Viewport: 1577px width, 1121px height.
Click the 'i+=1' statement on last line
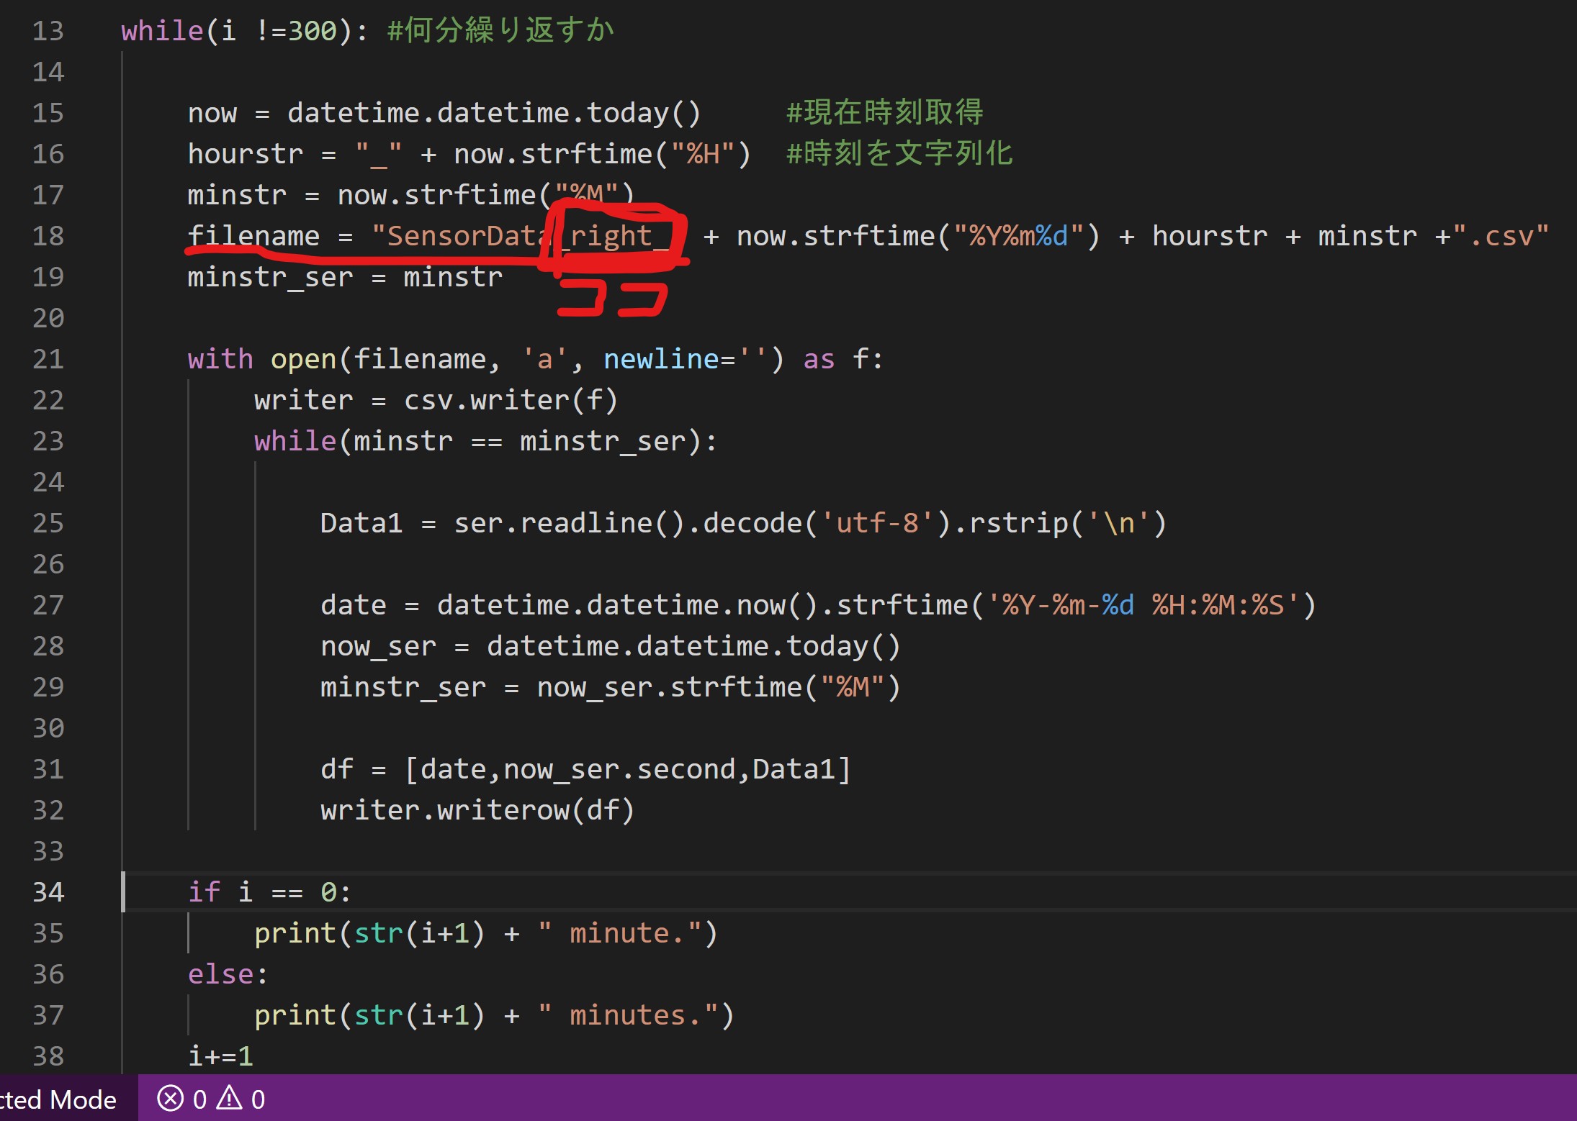220,1056
